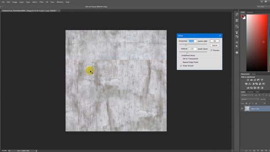270x152 pixels.
Task: Hide the Layer 1 copy layer
Action: coord(242,109)
